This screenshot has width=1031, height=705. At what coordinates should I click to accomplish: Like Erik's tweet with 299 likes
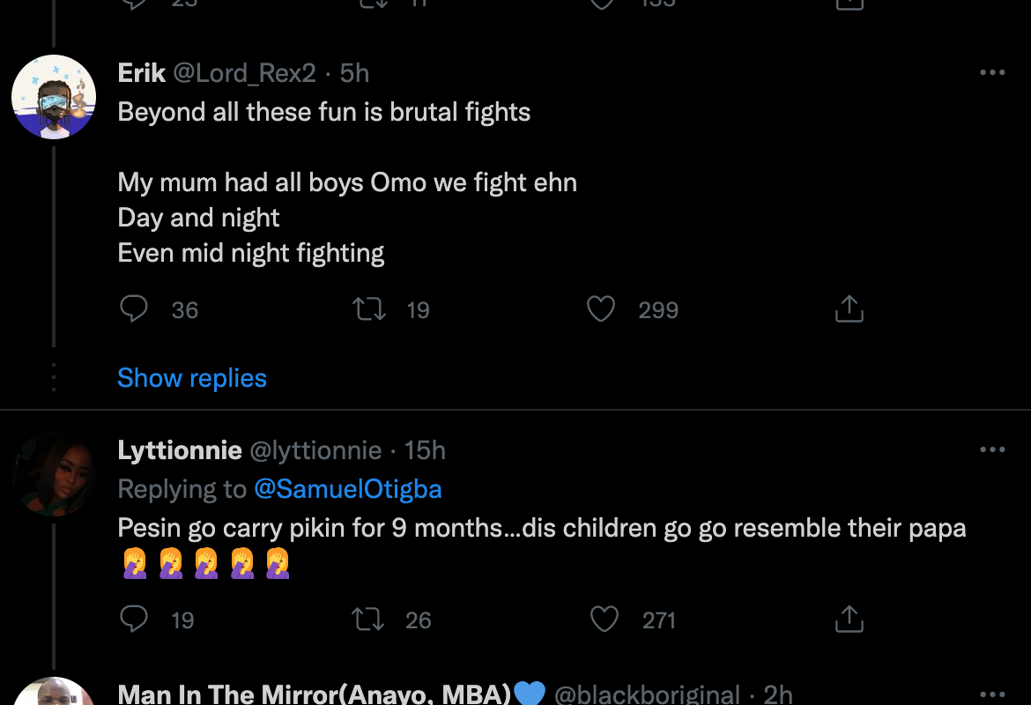(601, 309)
